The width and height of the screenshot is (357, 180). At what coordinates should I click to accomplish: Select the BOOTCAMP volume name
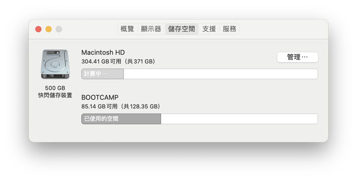tap(100, 97)
